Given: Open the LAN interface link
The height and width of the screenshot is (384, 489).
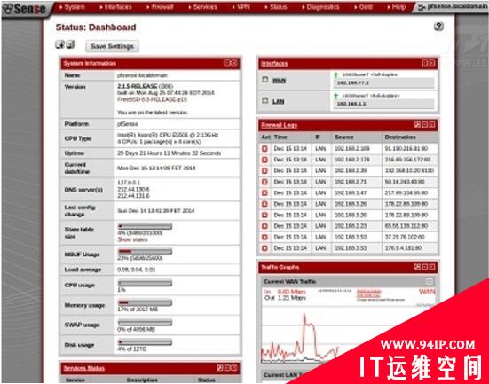Looking at the screenshot, I should [x=278, y=102].
